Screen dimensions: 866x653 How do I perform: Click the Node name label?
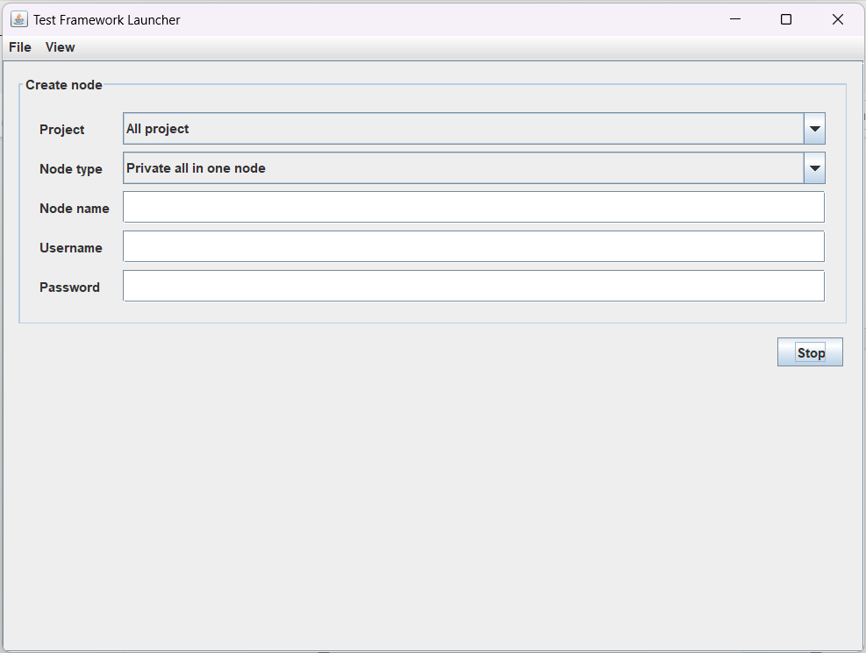tap(74, 209)
